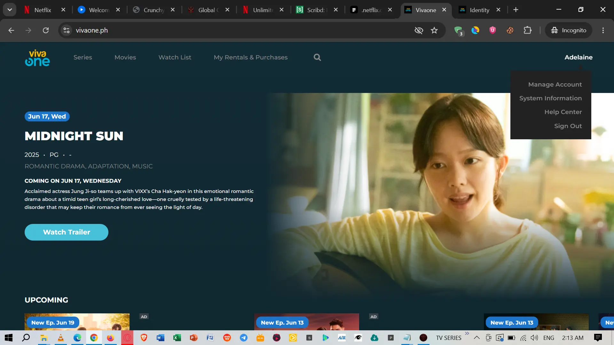Show hidden system tray icons
This screenshot has width=614, height=345.
[x=476, y=338]
